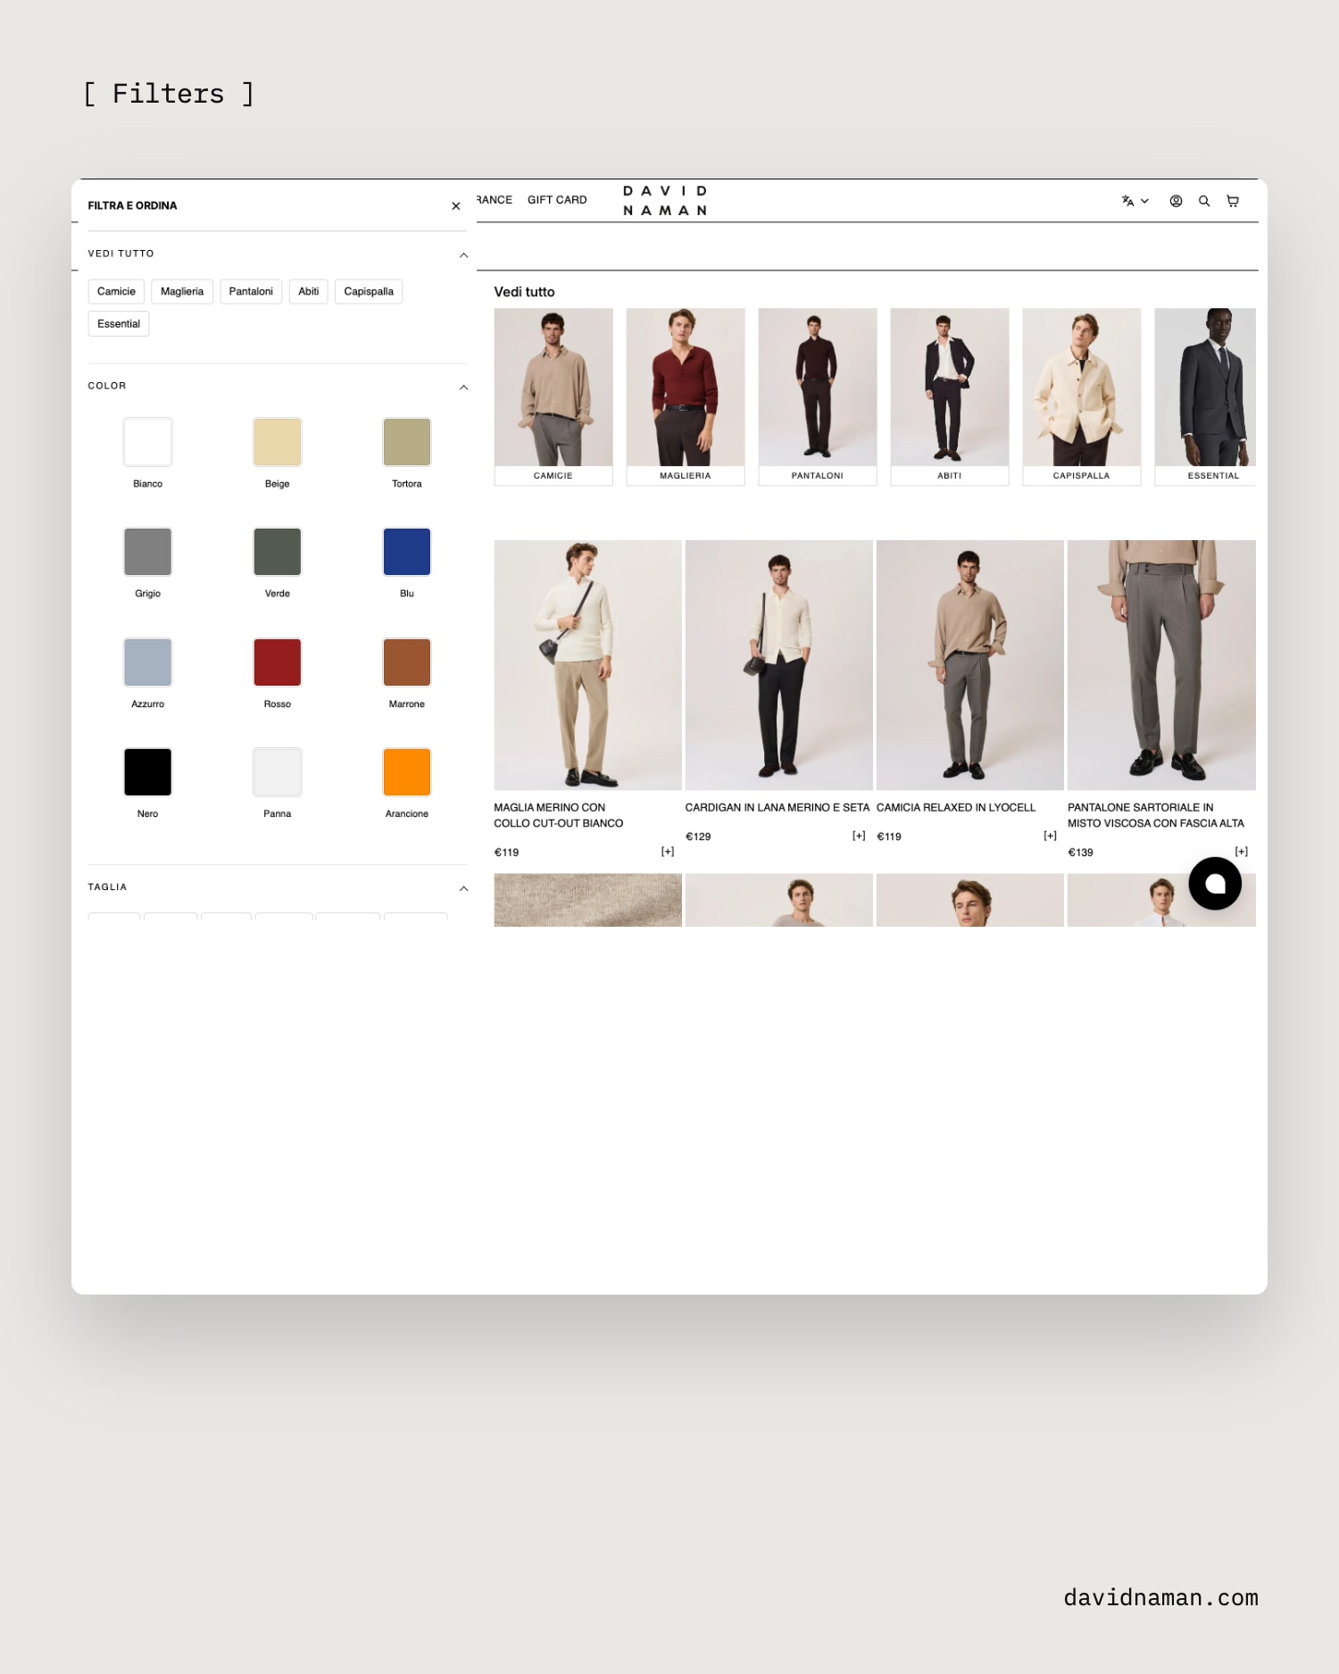Screen dimensions: 1339x1674
Task: Filter by Abiti category chip
Action: 309,292
